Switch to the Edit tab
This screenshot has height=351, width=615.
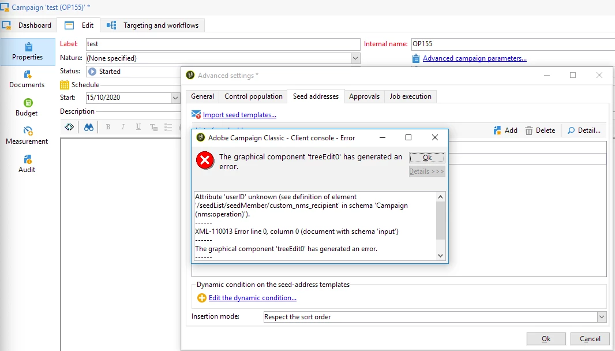point(79,25)
